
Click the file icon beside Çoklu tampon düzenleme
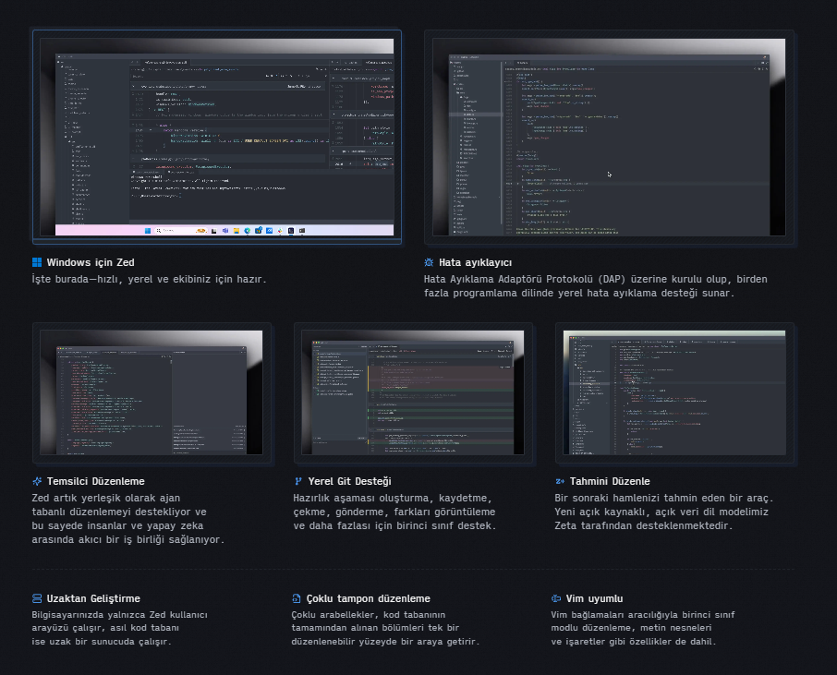tap(297, 598)
